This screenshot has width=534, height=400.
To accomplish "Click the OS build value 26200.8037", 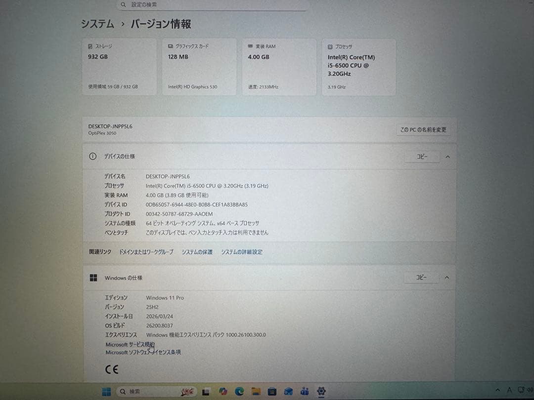I will [159, 325].
